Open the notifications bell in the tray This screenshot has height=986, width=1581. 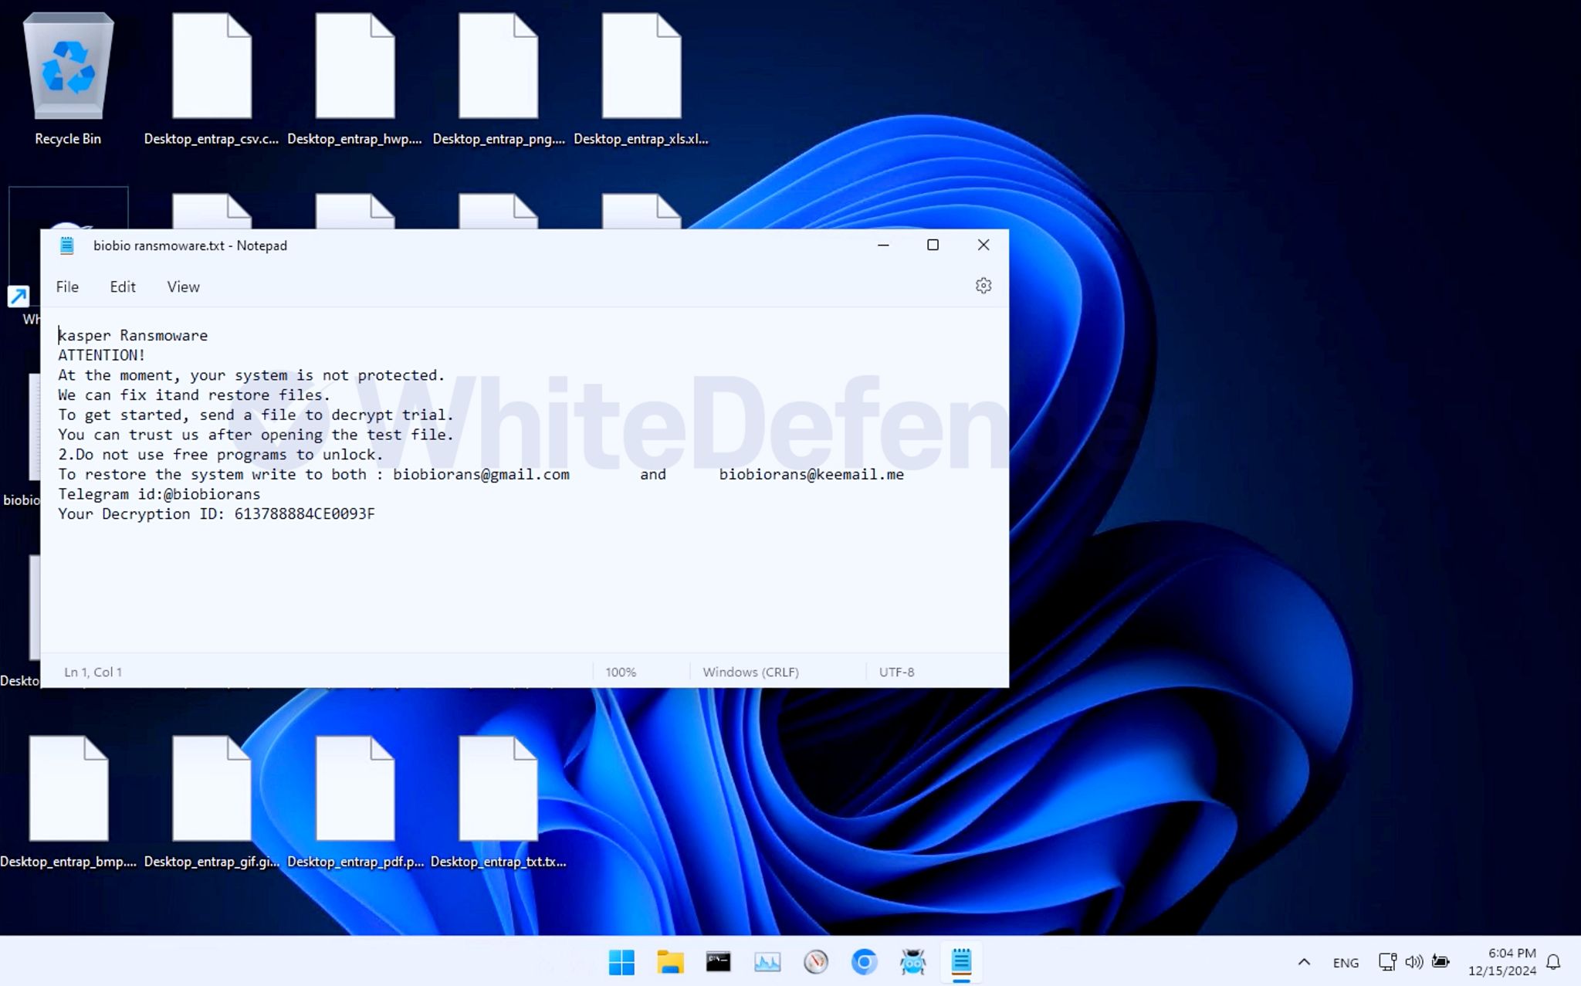1553,962
